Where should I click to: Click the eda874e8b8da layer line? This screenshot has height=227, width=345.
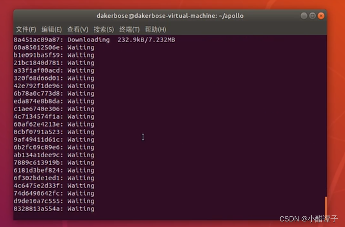(54, 101)
